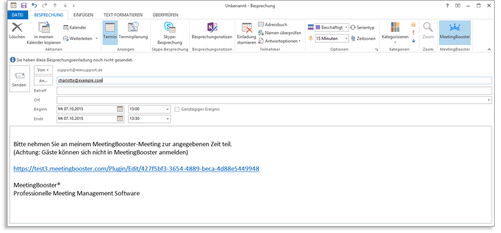Click the An recipient field with charlotte@example.com
This screenshot has height=233, width=501.
pyautogui.click(x=274, y=81)
